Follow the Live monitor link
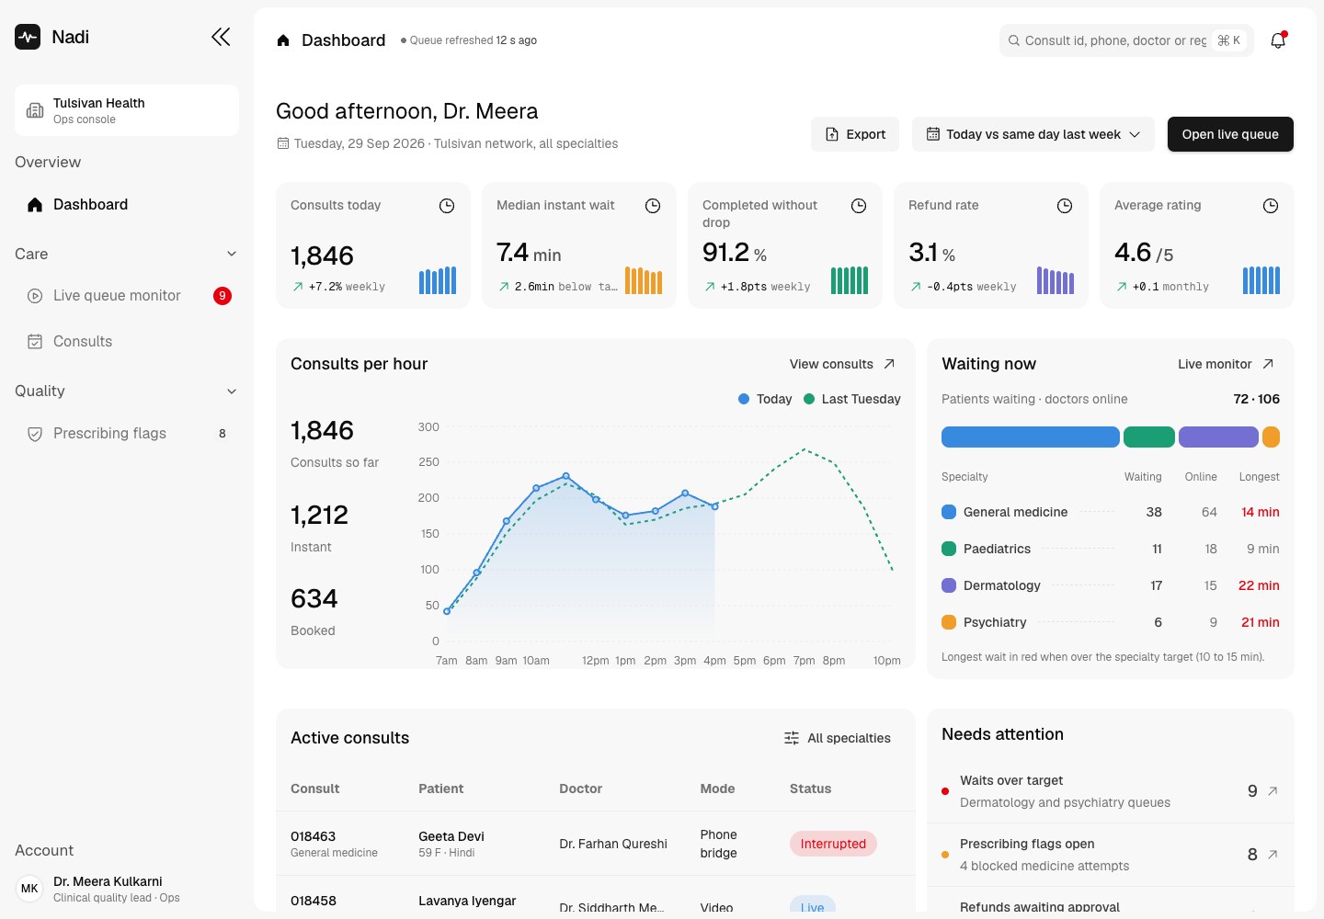This screenshot has height=919, width=1324. point(1226,364)
